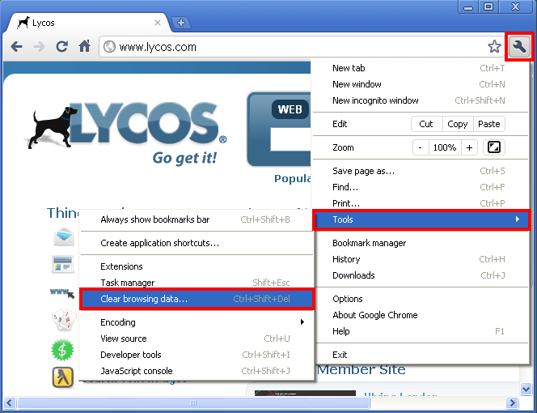Choose Find... from menu
The height and width of the screenshot is (413, 537).
(421, 187)
